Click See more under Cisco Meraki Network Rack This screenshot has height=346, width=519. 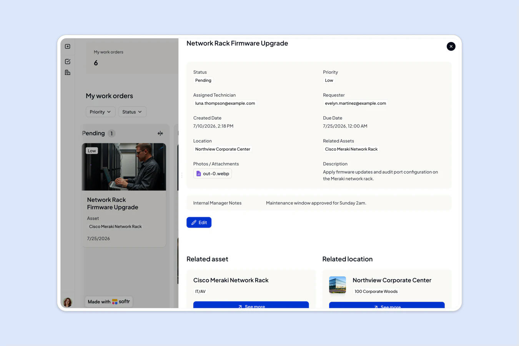251,305
